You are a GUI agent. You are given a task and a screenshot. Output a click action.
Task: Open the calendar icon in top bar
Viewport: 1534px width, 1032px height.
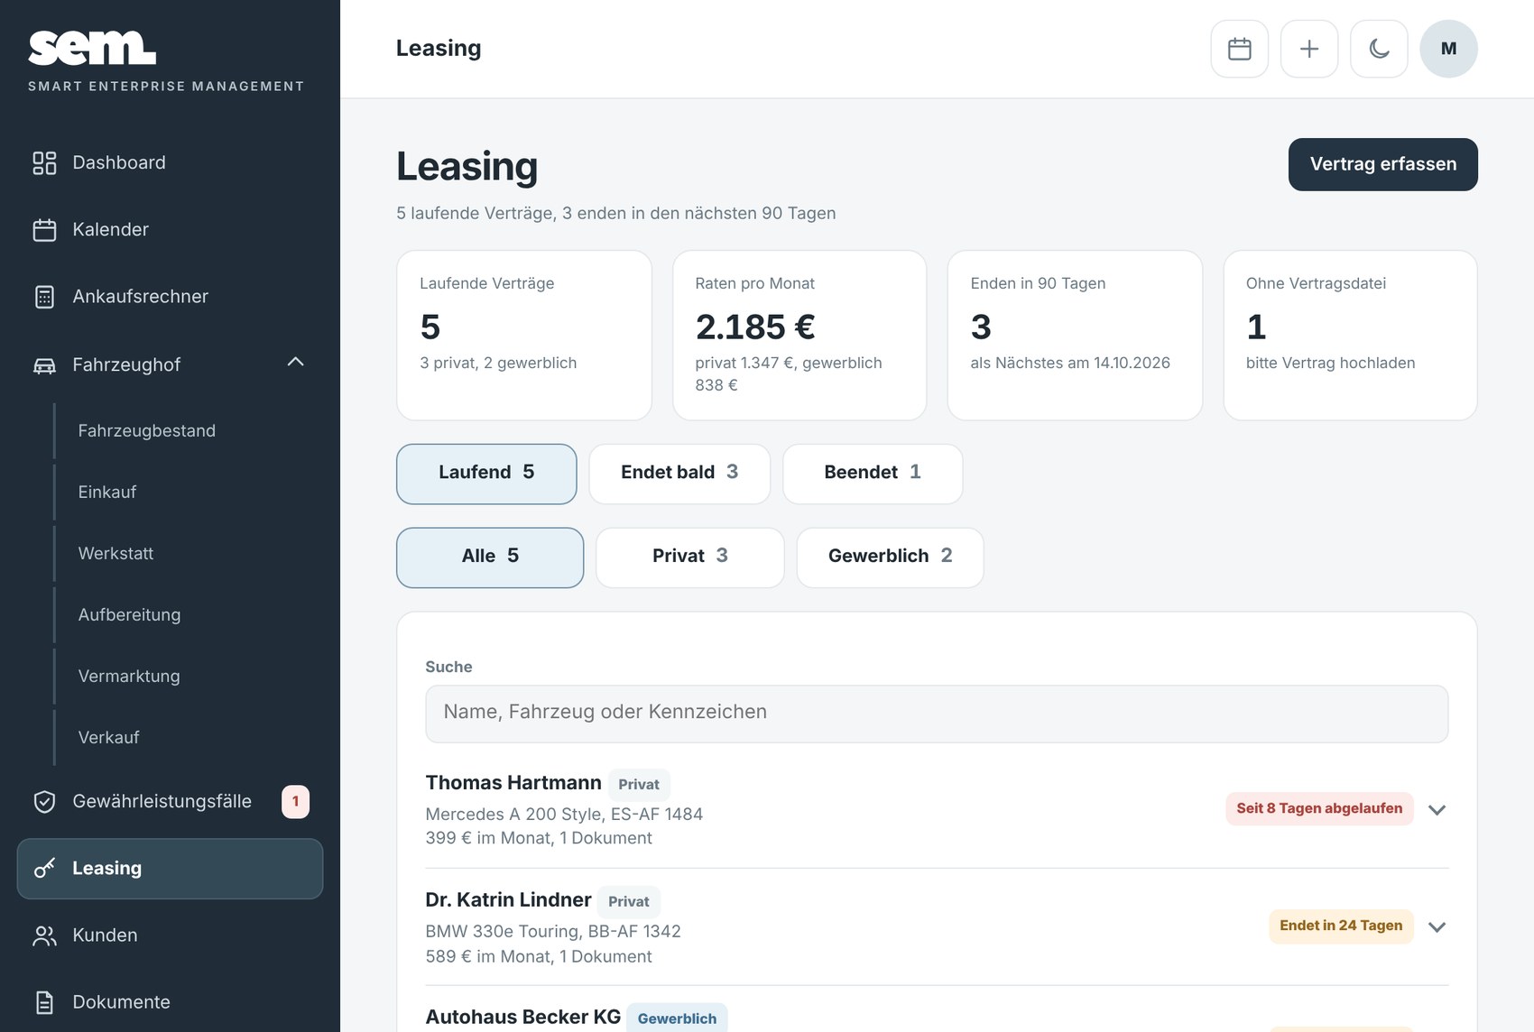(x=1239, y=49)
